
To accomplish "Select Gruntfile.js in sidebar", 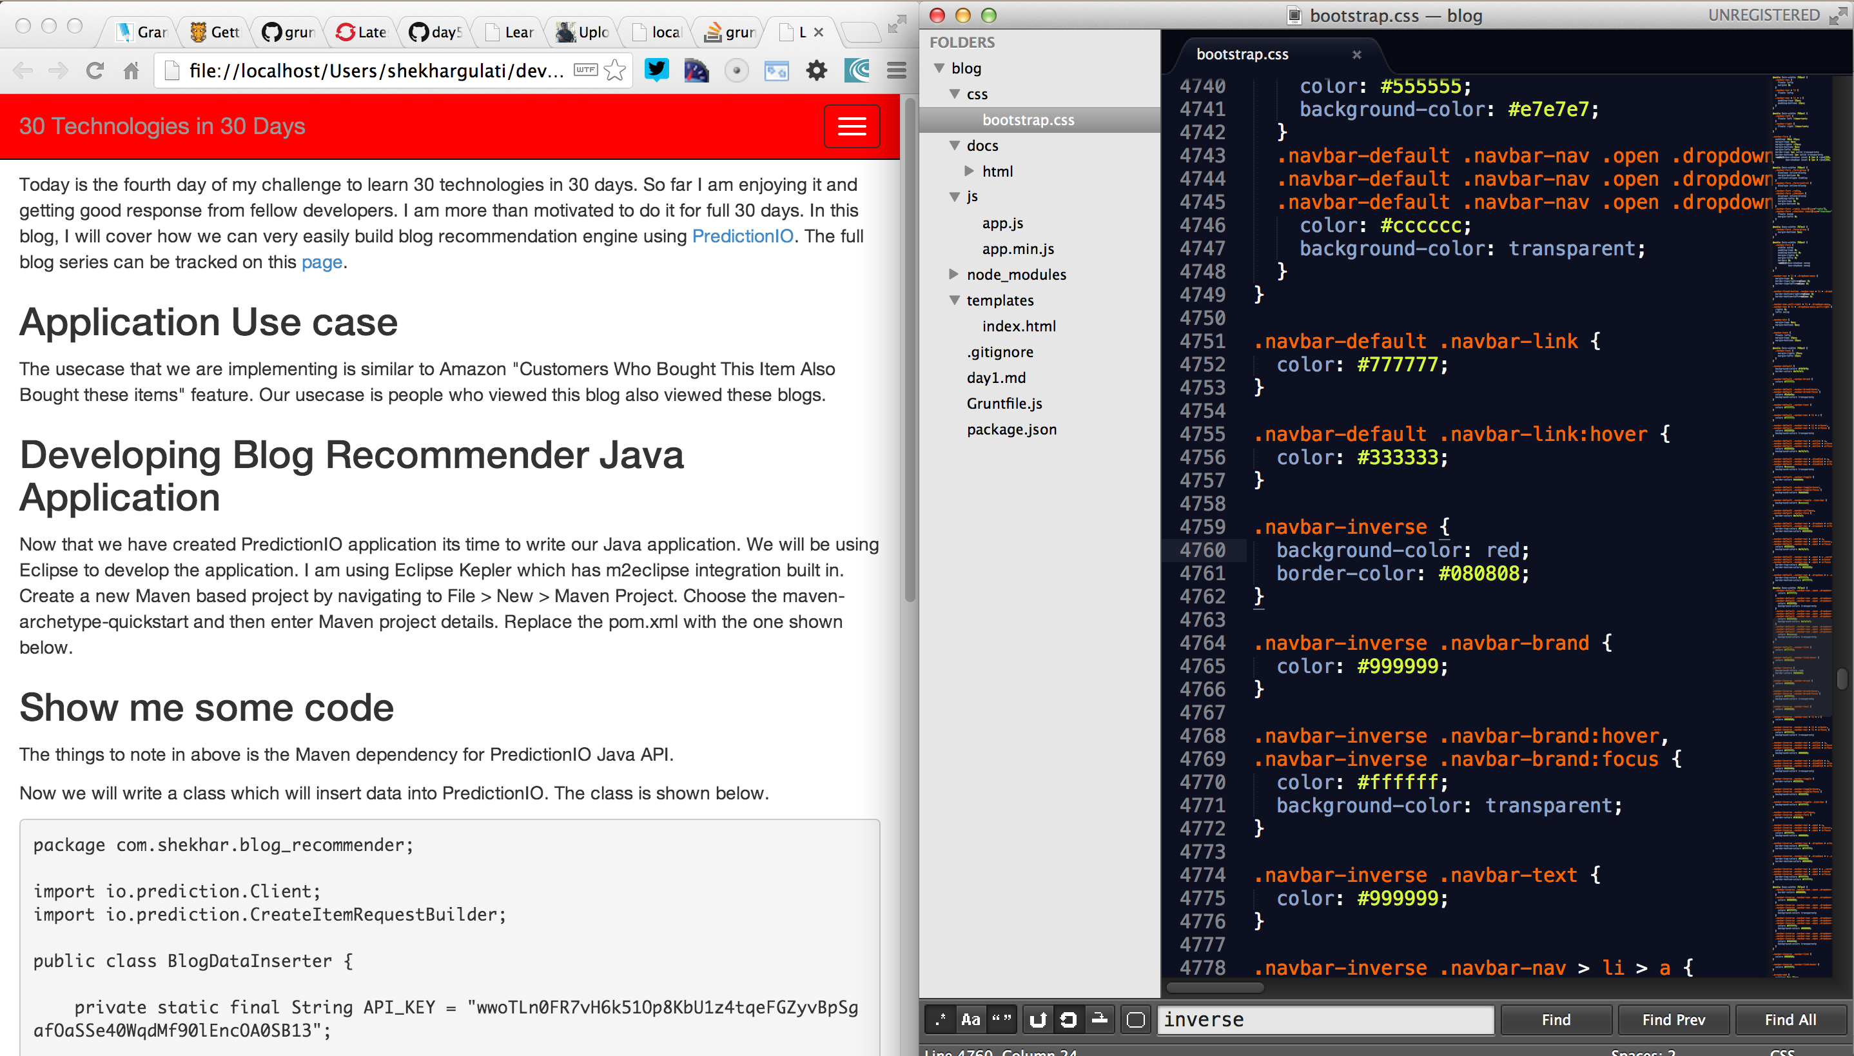I will tap(1004, 404).
